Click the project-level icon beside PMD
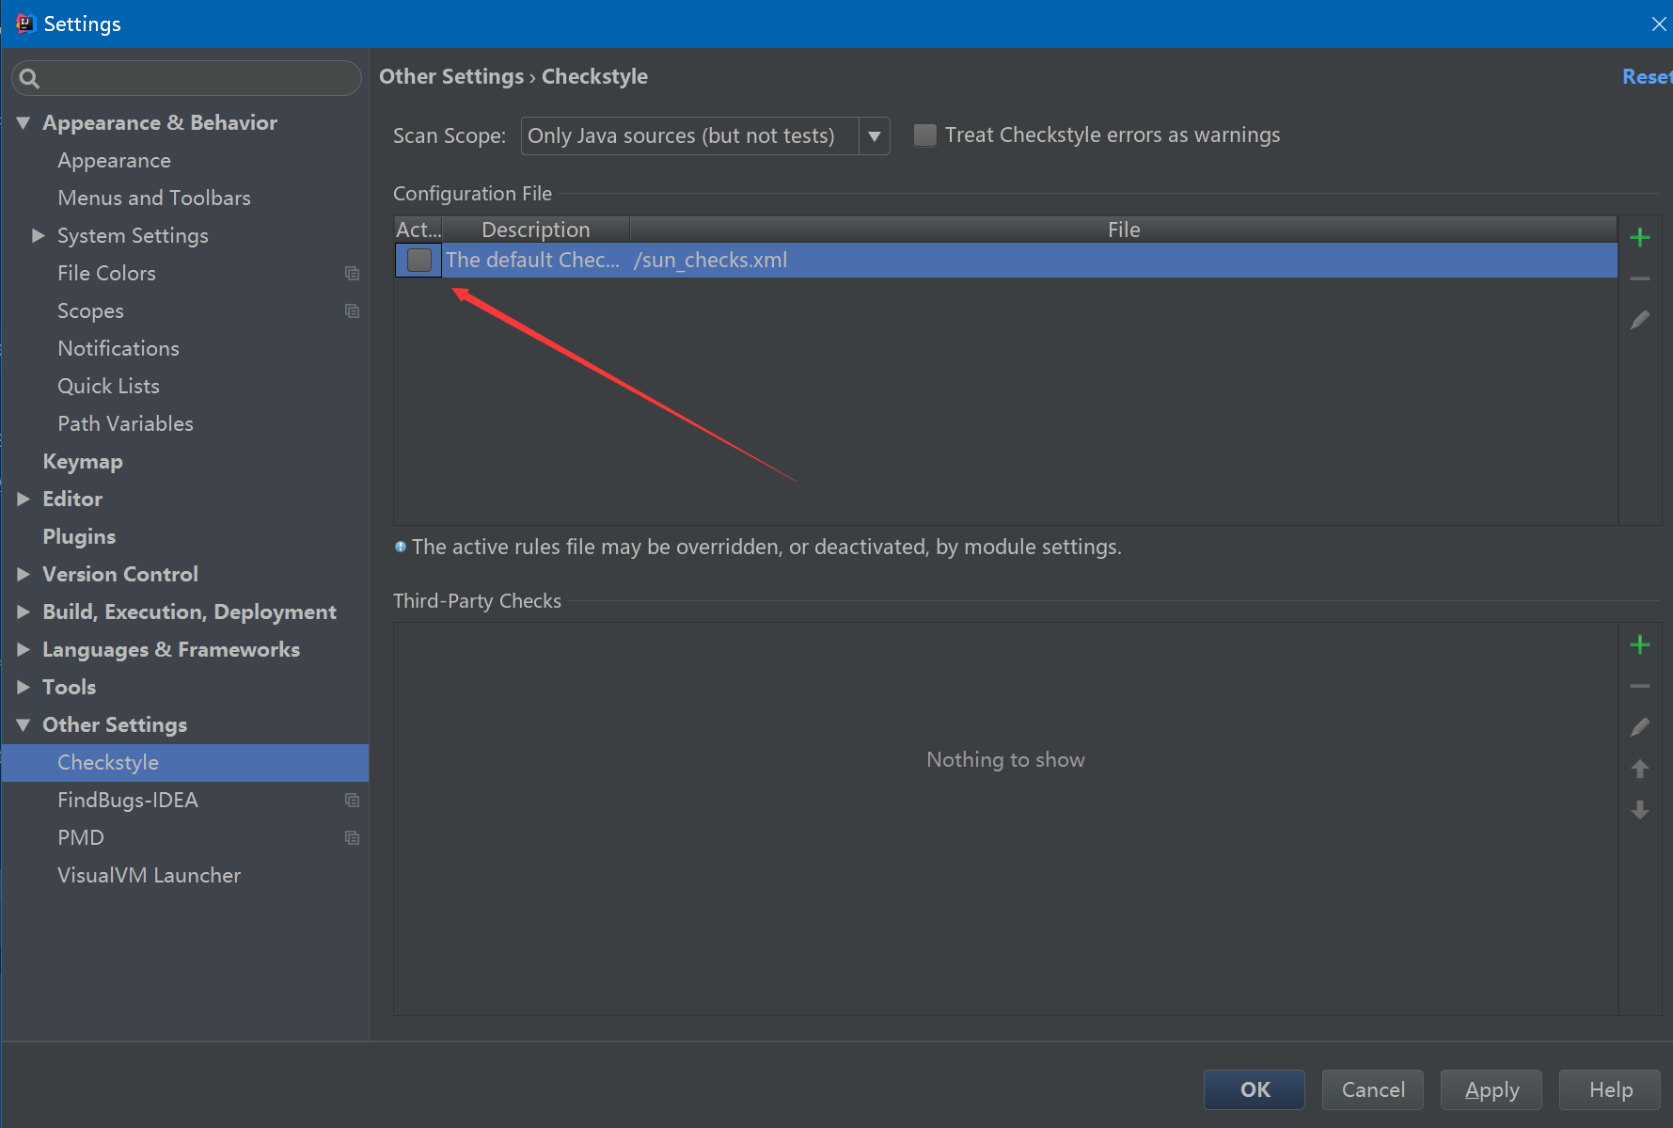 (x=352, y=837)
